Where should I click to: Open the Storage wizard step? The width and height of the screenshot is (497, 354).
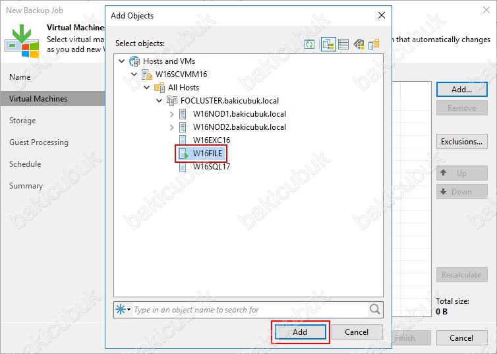(x=22, y=121)
